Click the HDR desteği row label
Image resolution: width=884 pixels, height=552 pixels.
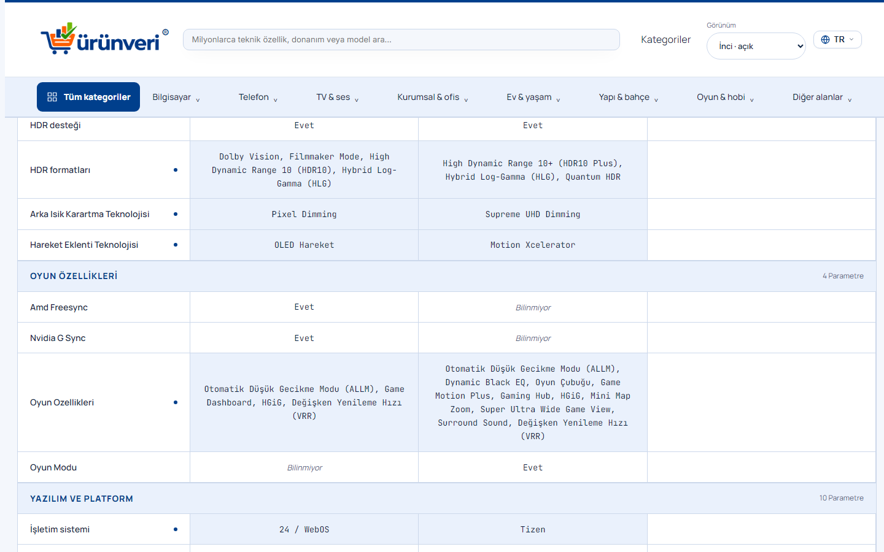tap(55, 125)
